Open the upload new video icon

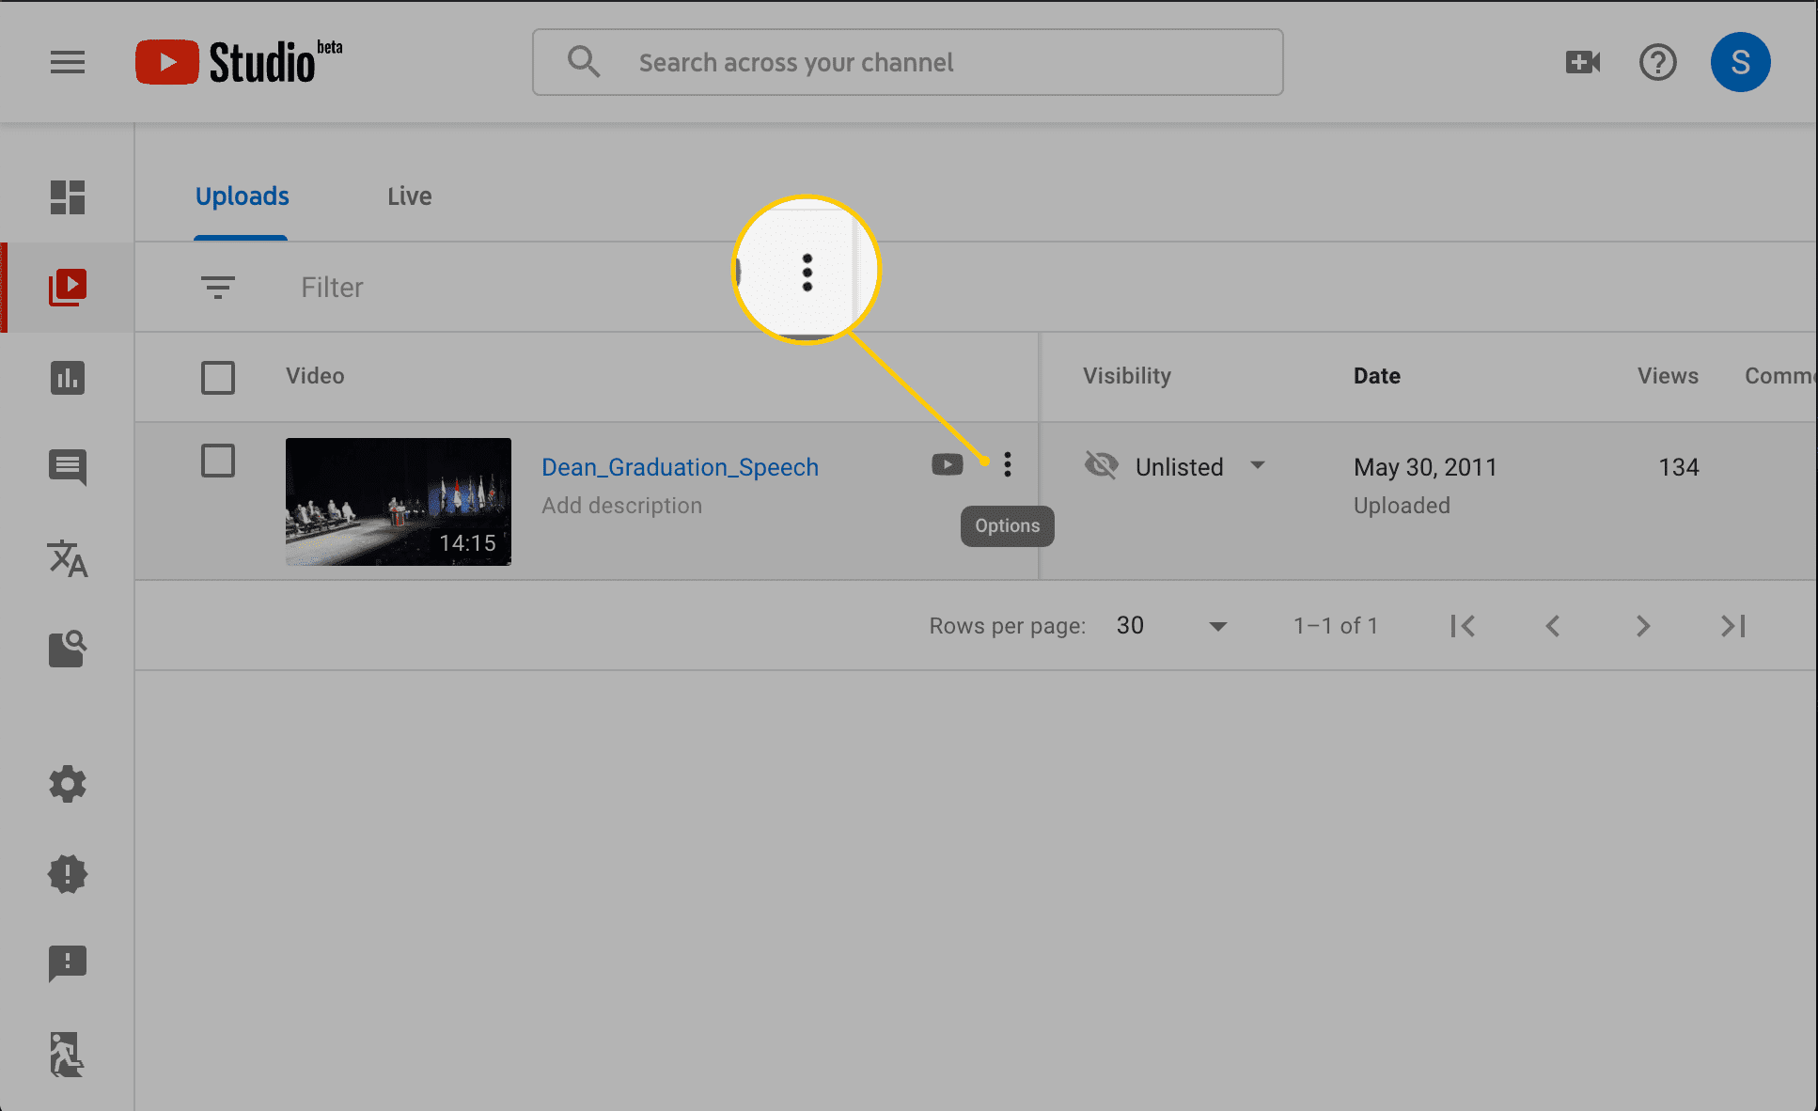[x=1583, y=61]
